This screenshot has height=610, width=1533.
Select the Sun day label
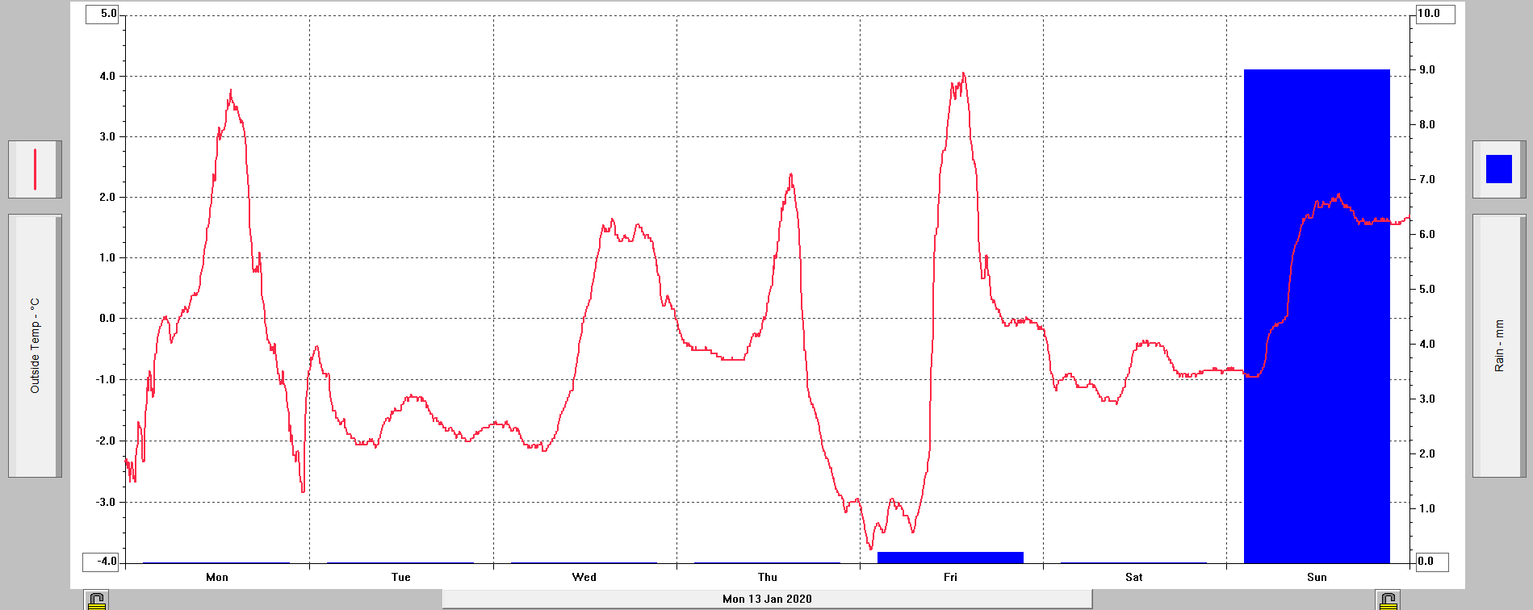(1317, 577)
